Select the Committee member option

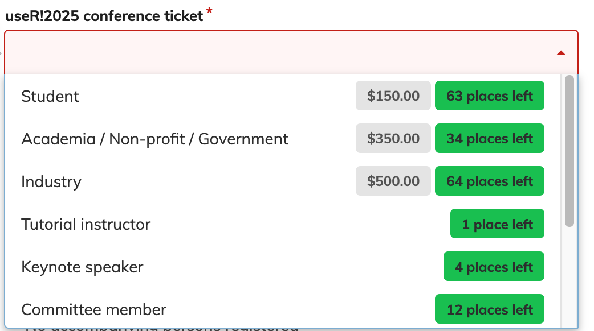(x=283, y=309)
